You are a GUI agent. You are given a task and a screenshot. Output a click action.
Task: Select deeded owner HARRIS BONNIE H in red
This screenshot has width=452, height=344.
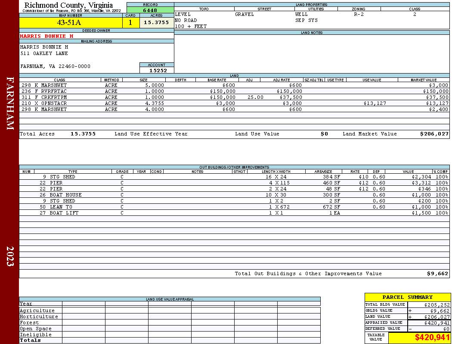point(46,36)
